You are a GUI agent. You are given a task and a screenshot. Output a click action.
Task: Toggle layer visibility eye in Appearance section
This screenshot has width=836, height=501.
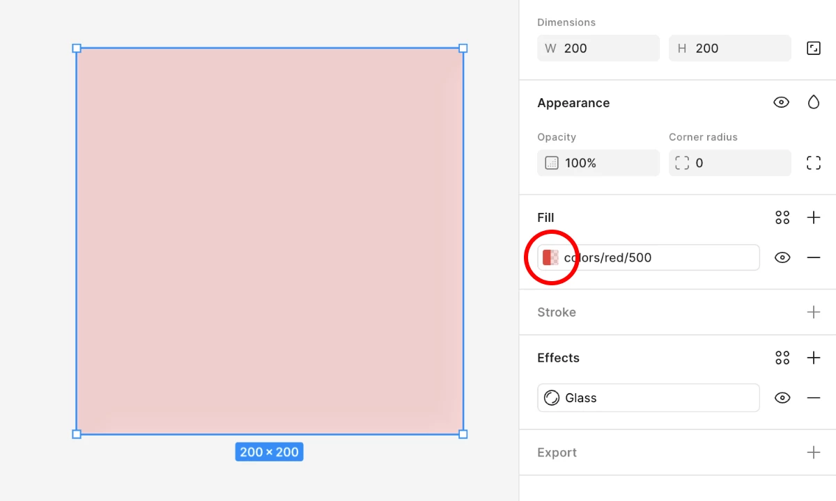782,102
